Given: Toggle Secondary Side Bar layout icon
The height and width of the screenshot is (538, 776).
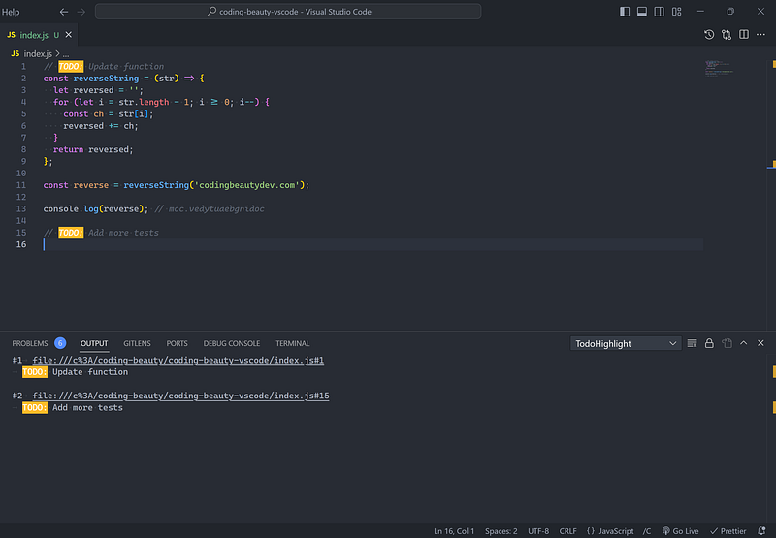Looking at the screenshot, I should point(660,12).
